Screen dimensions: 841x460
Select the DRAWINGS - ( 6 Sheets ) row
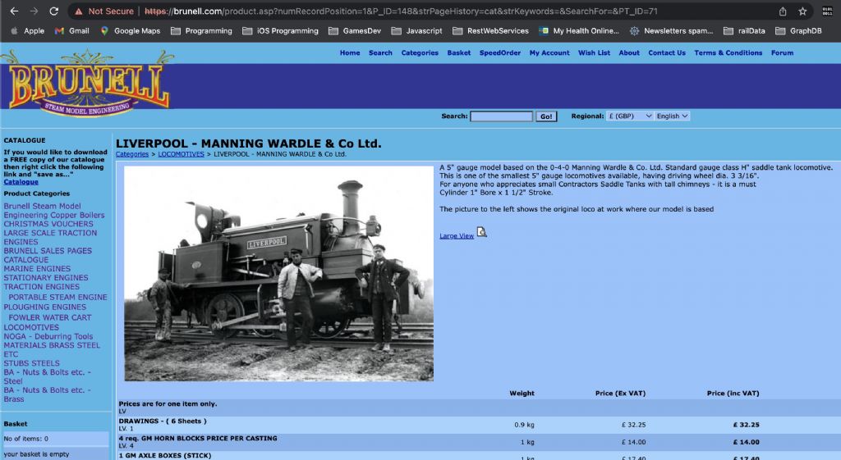coord(479,425)
